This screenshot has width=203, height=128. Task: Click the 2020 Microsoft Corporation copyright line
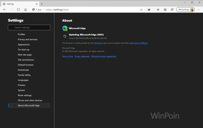tap(83, 51)
